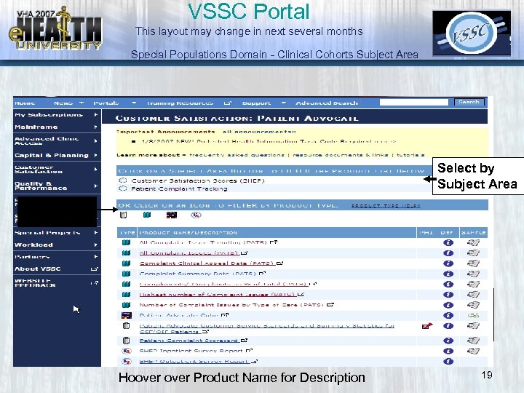Screen dimensions: 524x393
Task: Open Advanced Search in navigation bar
Action: pyautogui.click(x=327, y=103)
